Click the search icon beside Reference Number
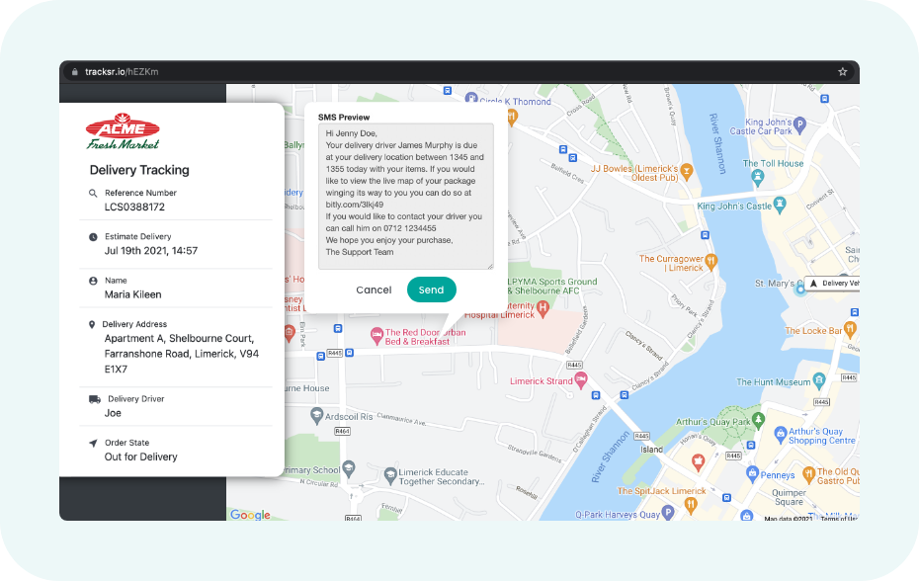Viewport: 919px width, 581px height. click(93, 193)
